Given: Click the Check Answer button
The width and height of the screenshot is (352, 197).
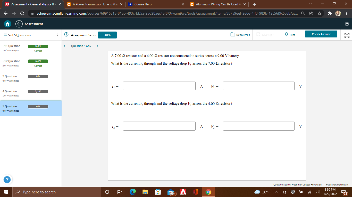Looking at the screenshot, I should pyautogui.click(x=321, y=34).
